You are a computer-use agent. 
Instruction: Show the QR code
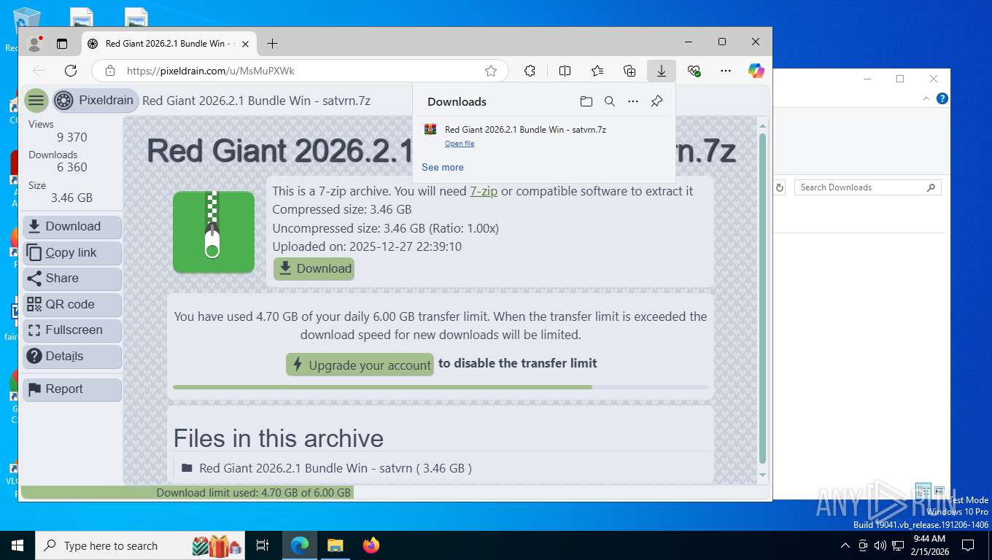coord(72,305)
